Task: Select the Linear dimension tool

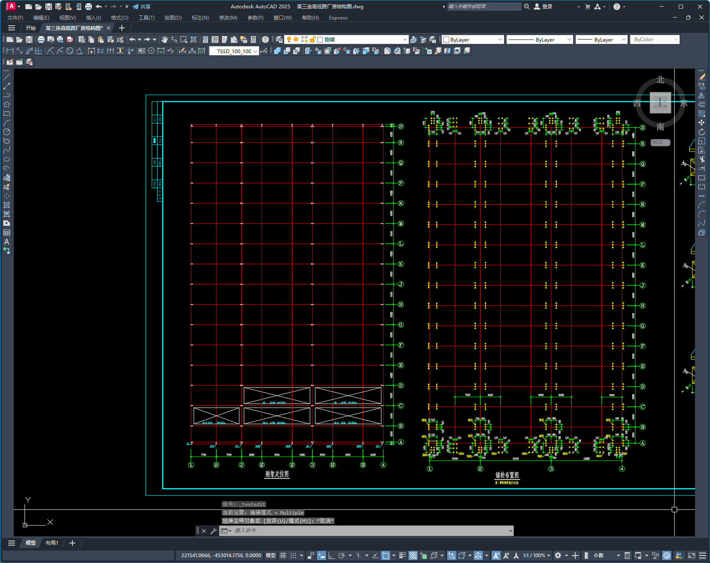Action: 10,51
